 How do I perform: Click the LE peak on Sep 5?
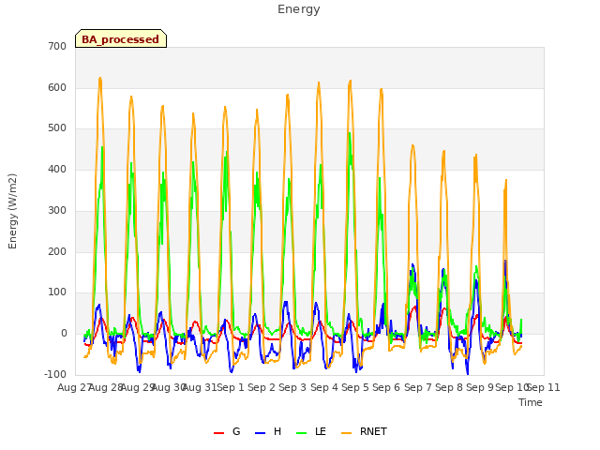pyautogui.click(x=350, y=133)
